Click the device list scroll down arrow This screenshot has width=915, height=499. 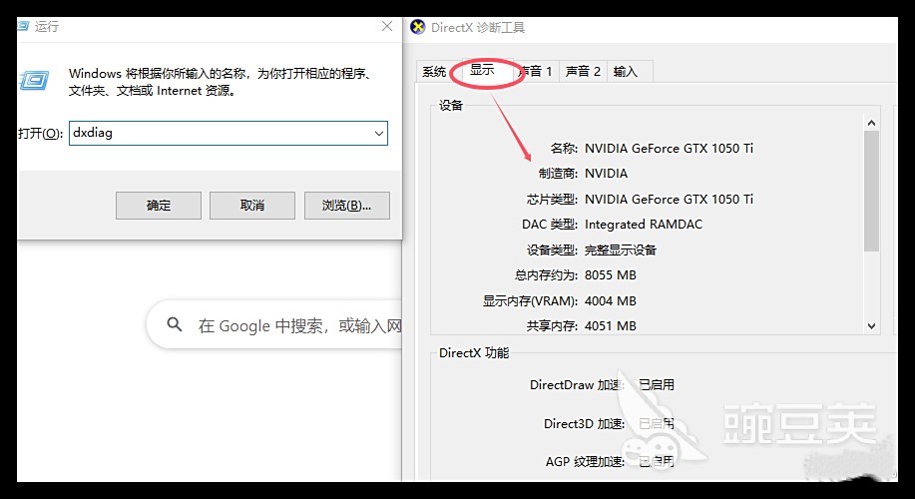click(x=871, y=325)
